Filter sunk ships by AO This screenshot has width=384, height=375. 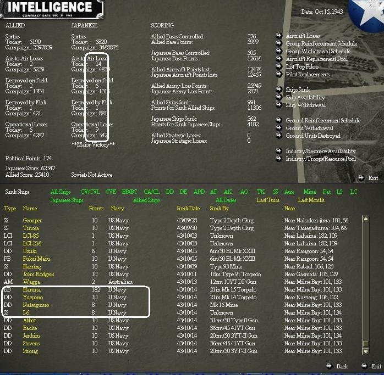(x=244, y=192)
